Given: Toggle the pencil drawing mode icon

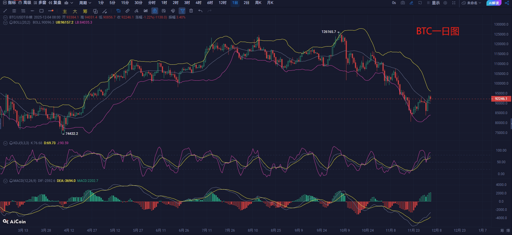Looking at the screenshot, I should click(x=411, y=3).
